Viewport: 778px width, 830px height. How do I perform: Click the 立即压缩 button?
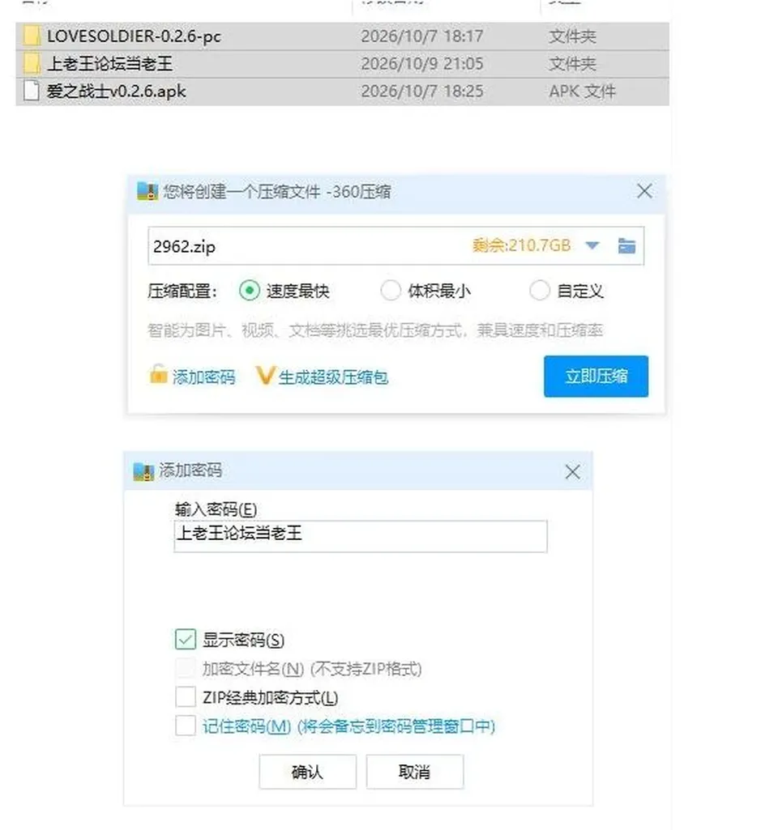pyautogui.click(x=596, y=377)
